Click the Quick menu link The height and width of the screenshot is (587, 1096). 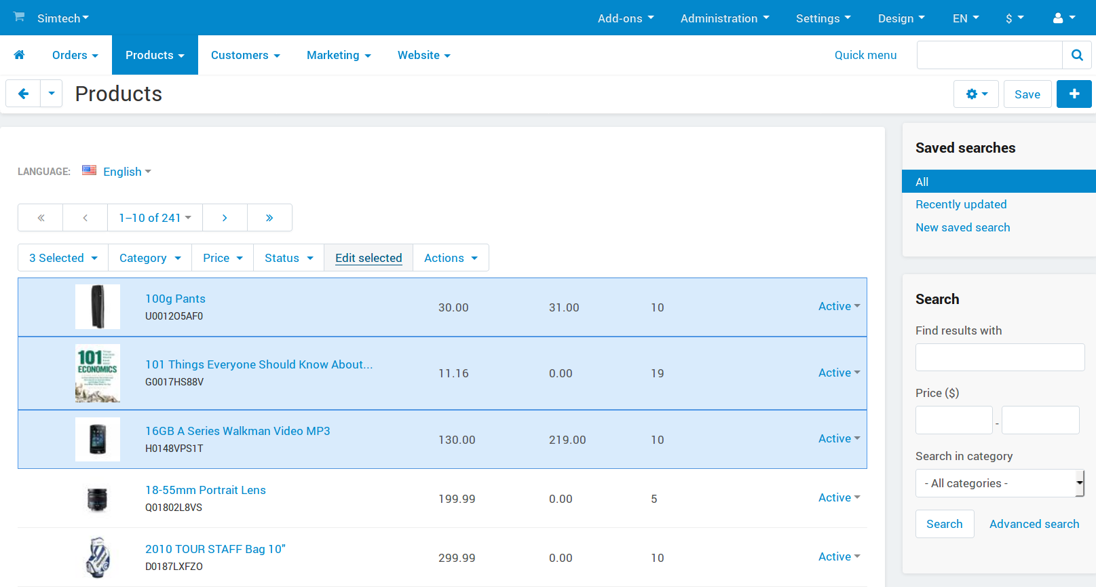865,55
